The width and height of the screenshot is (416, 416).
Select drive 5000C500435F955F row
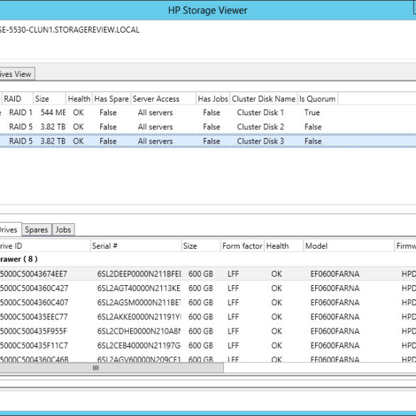click(x=208, y=331)
